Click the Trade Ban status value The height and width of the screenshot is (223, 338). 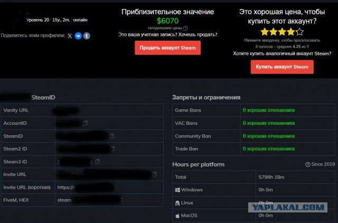click(x=269, y=149)
